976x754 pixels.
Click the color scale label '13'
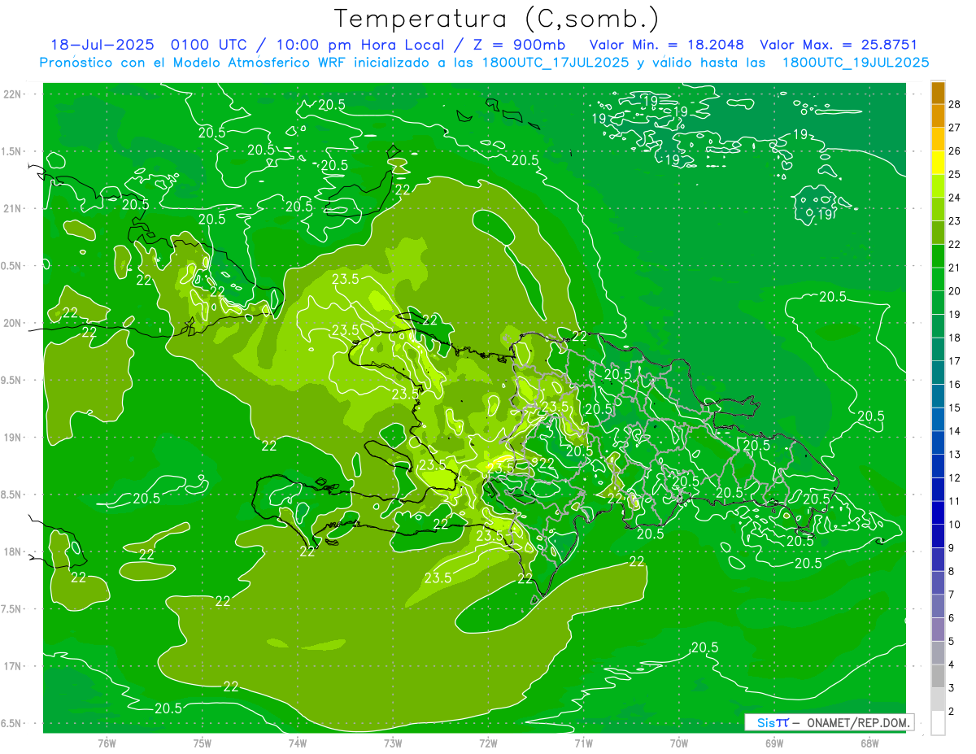955,455
